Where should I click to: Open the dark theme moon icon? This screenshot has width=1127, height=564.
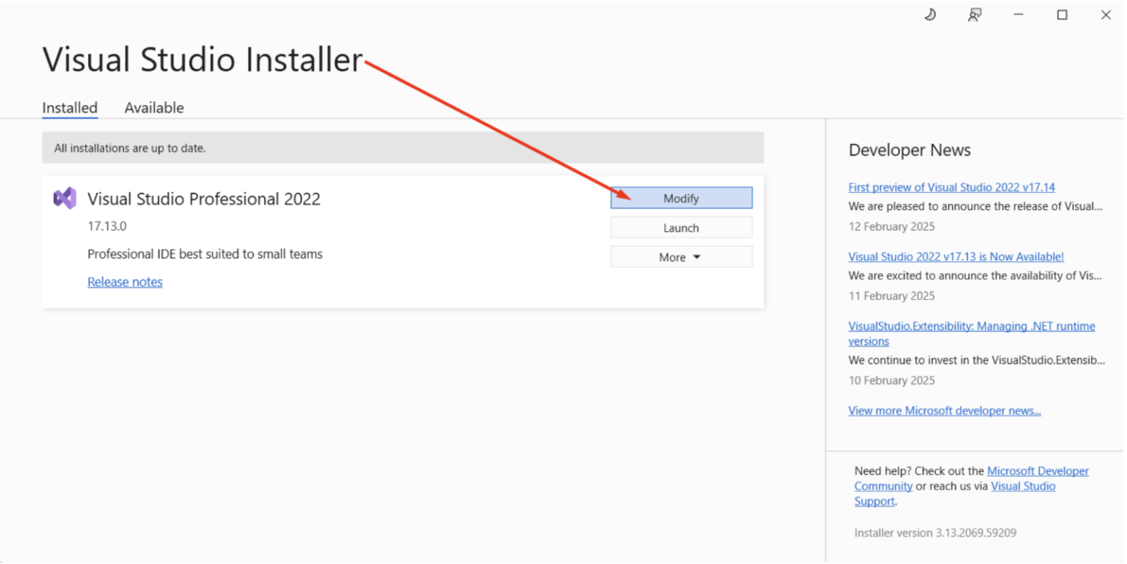(x=930, y=15)
